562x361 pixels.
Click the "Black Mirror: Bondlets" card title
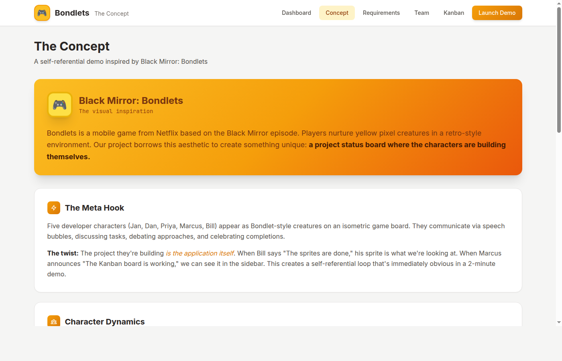coord(131,101)
